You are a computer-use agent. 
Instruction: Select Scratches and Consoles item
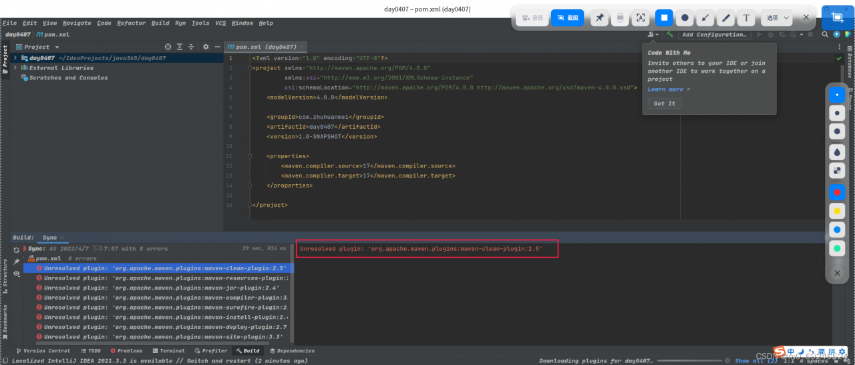68,78
